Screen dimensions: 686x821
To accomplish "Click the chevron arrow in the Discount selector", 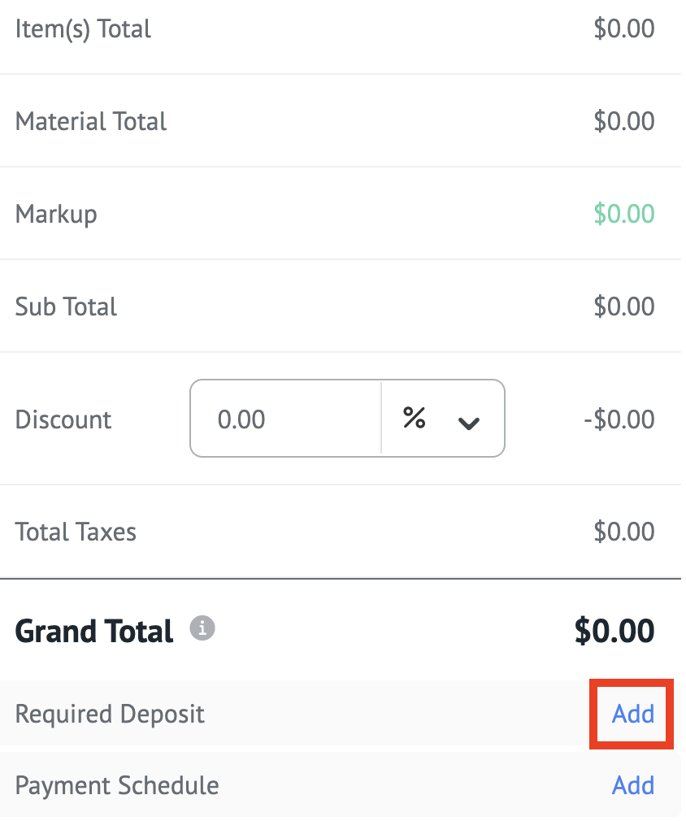I will [x=469, y=423].
